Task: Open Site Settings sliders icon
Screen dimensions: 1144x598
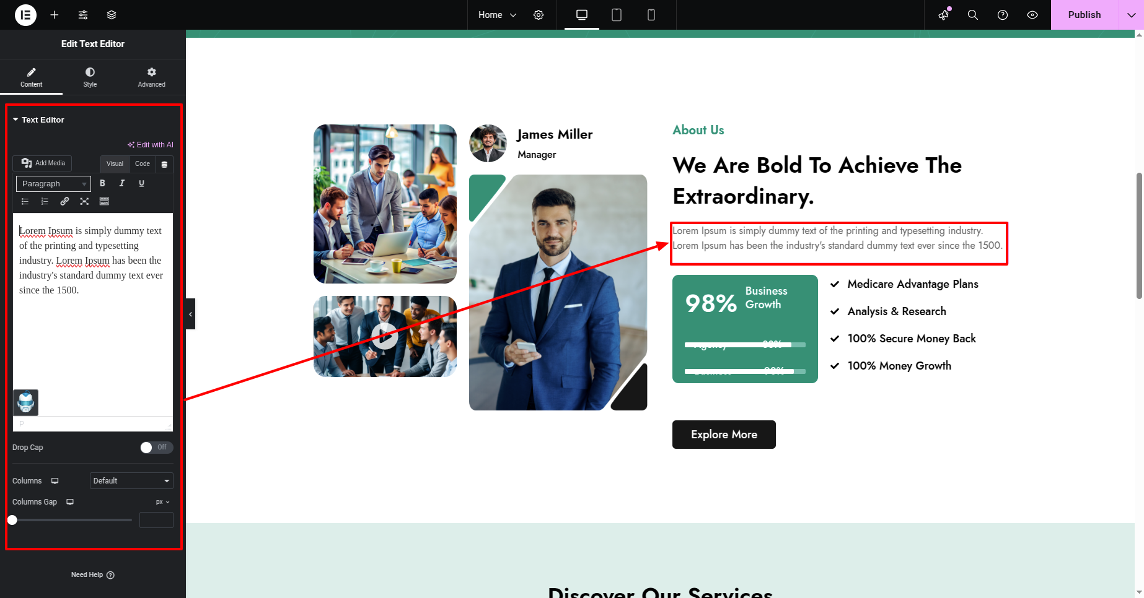Action: point(83,15)
